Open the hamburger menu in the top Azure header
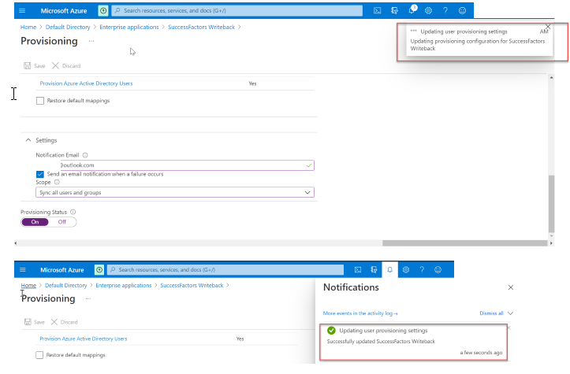Screen dimensions: 570x374 [x=22, y=10]
